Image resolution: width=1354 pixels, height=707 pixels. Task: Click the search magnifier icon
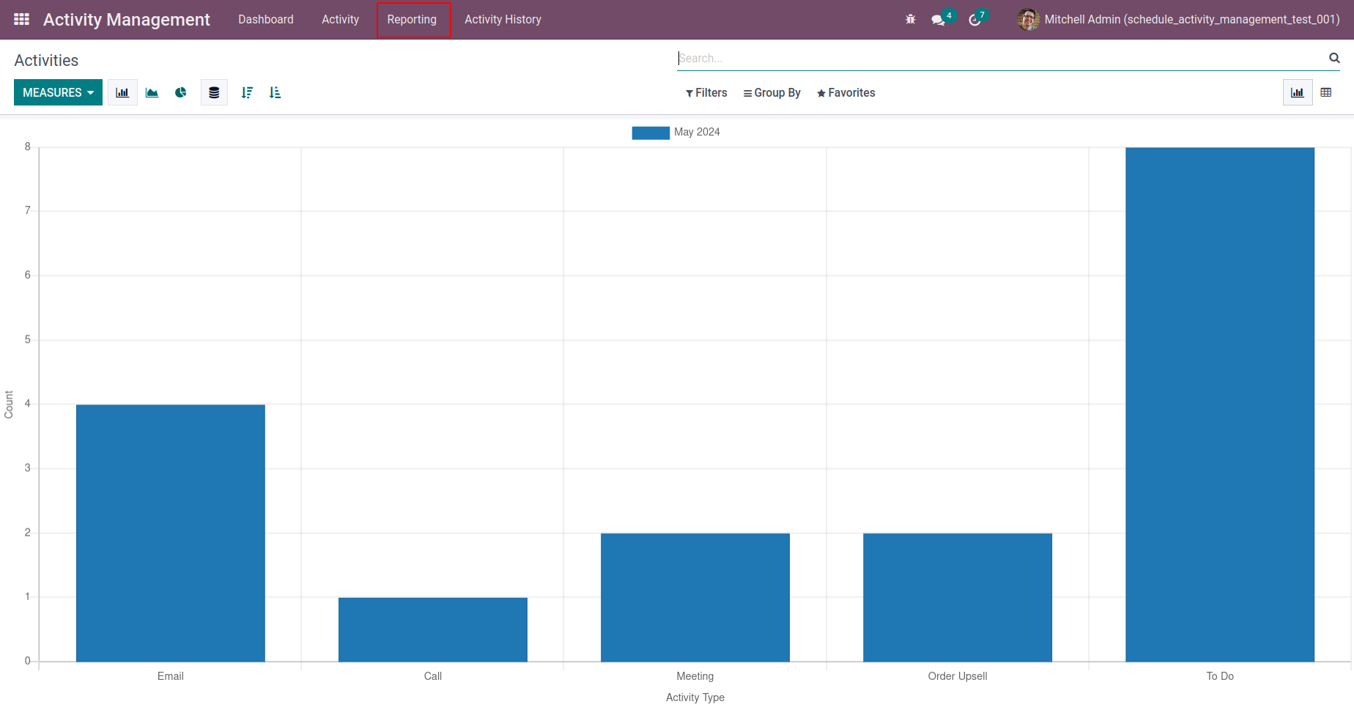tap(1334, 58)
